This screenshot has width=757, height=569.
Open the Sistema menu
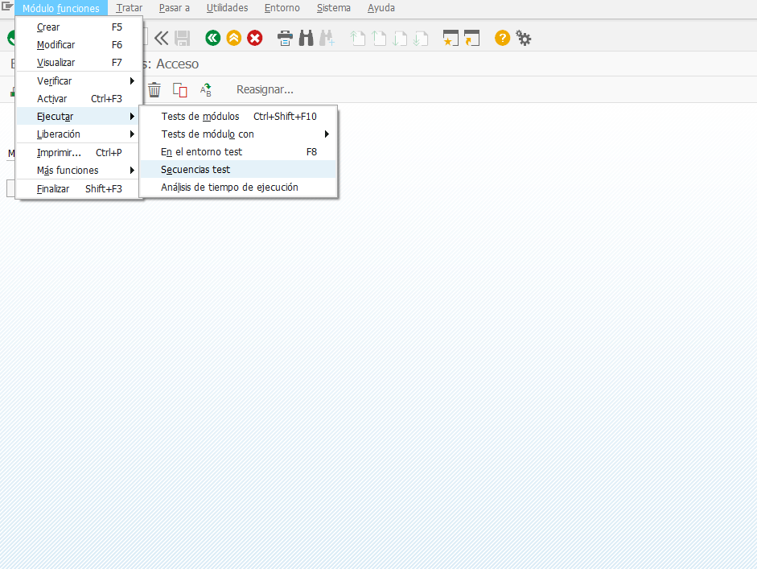(x=334, y=8)
